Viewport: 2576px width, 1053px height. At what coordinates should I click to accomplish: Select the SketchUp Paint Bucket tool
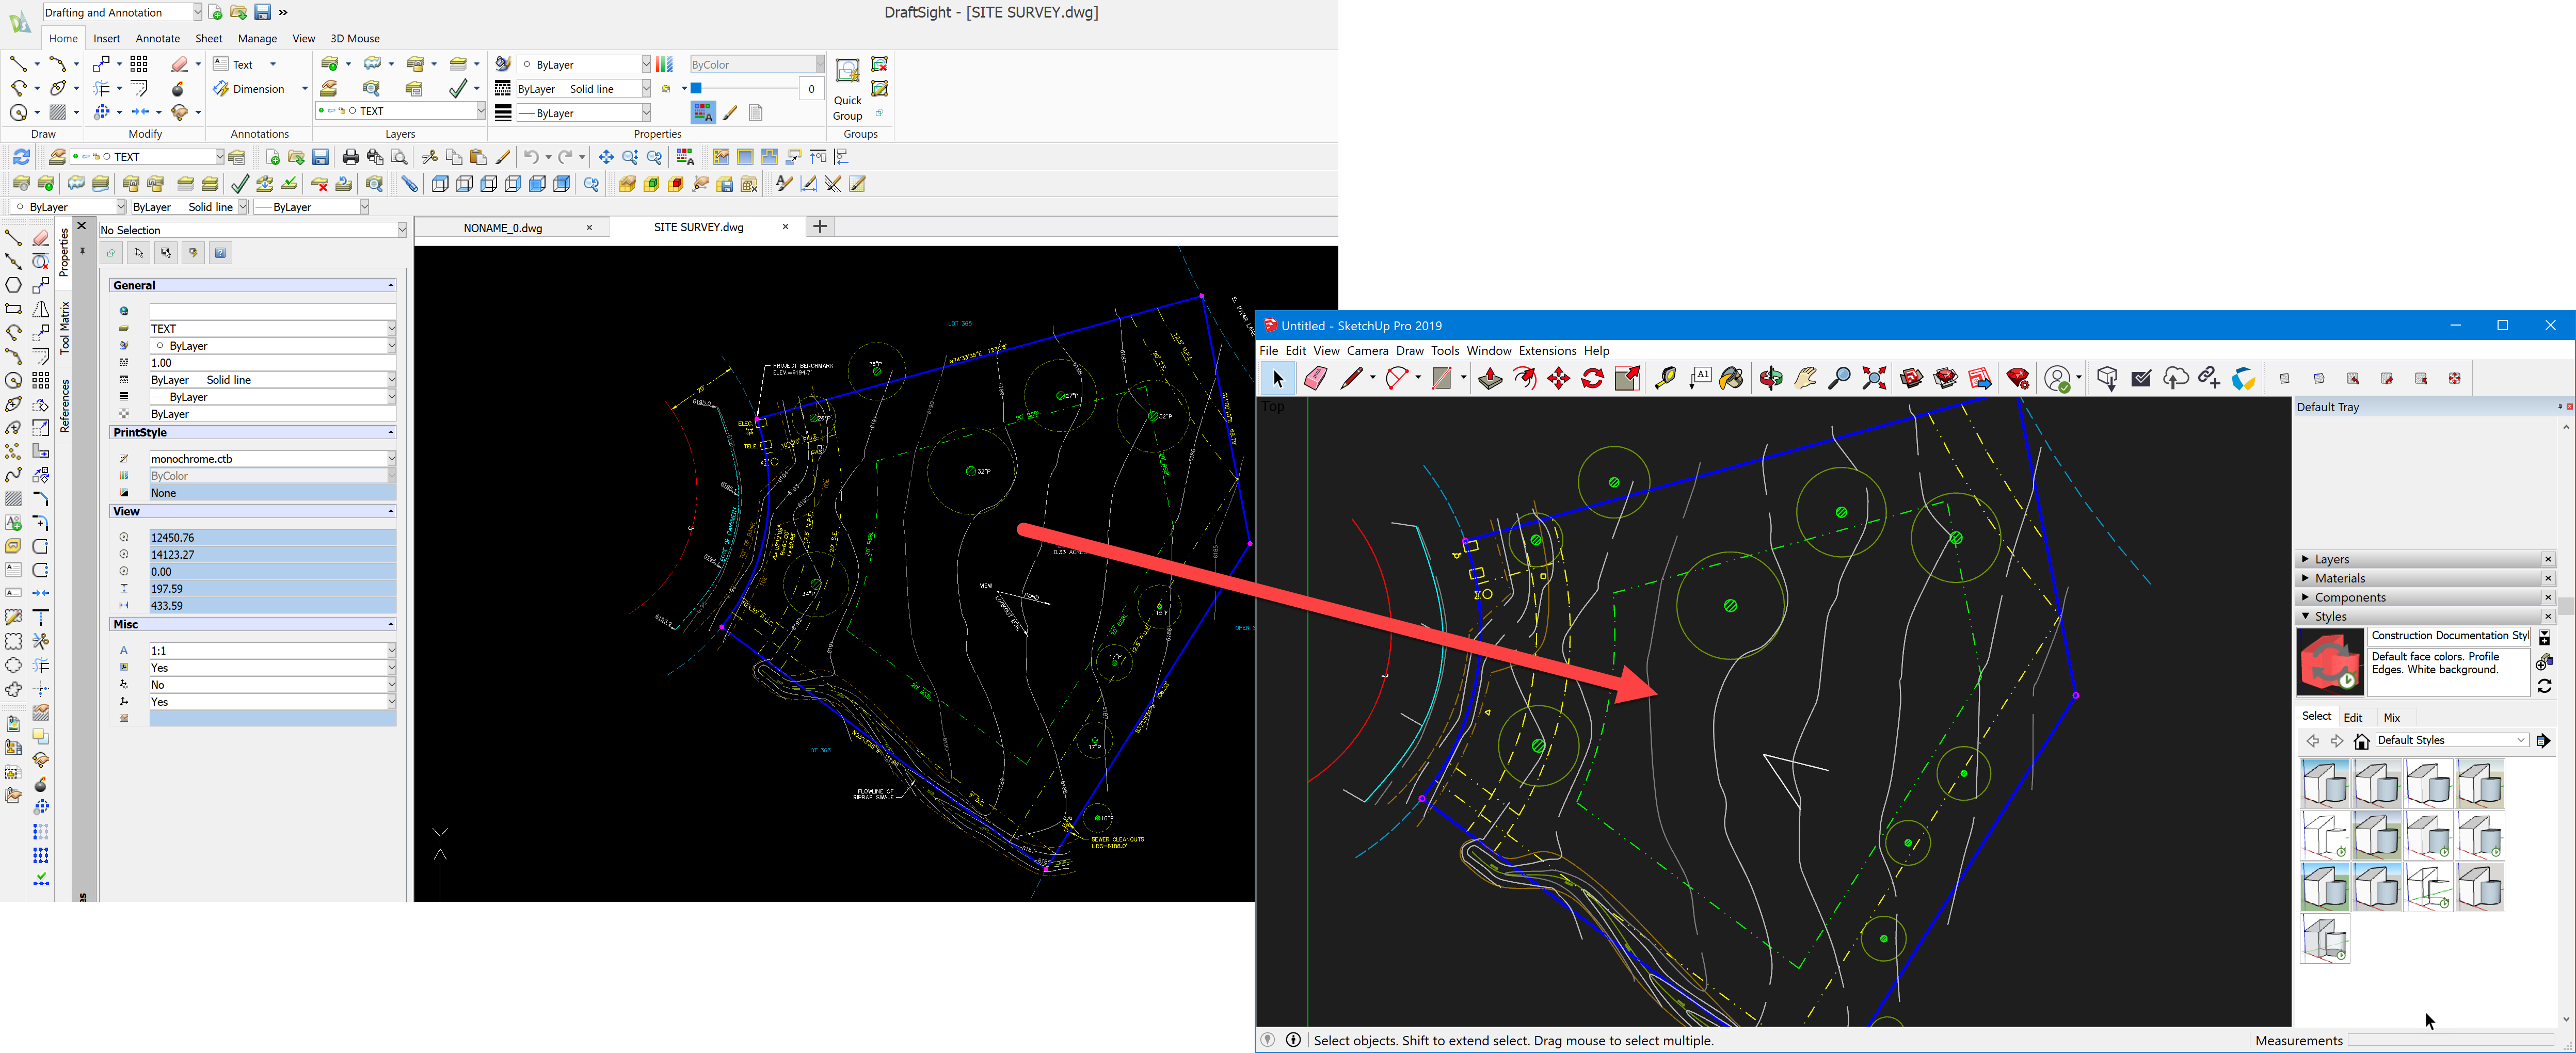click(x=1731, y=379)
